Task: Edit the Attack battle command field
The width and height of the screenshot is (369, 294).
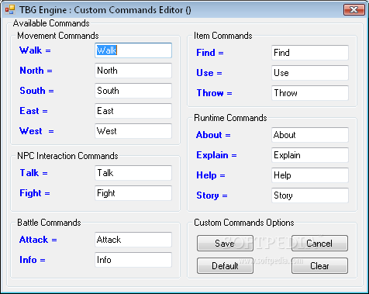Action: click(x=133, y=240)
